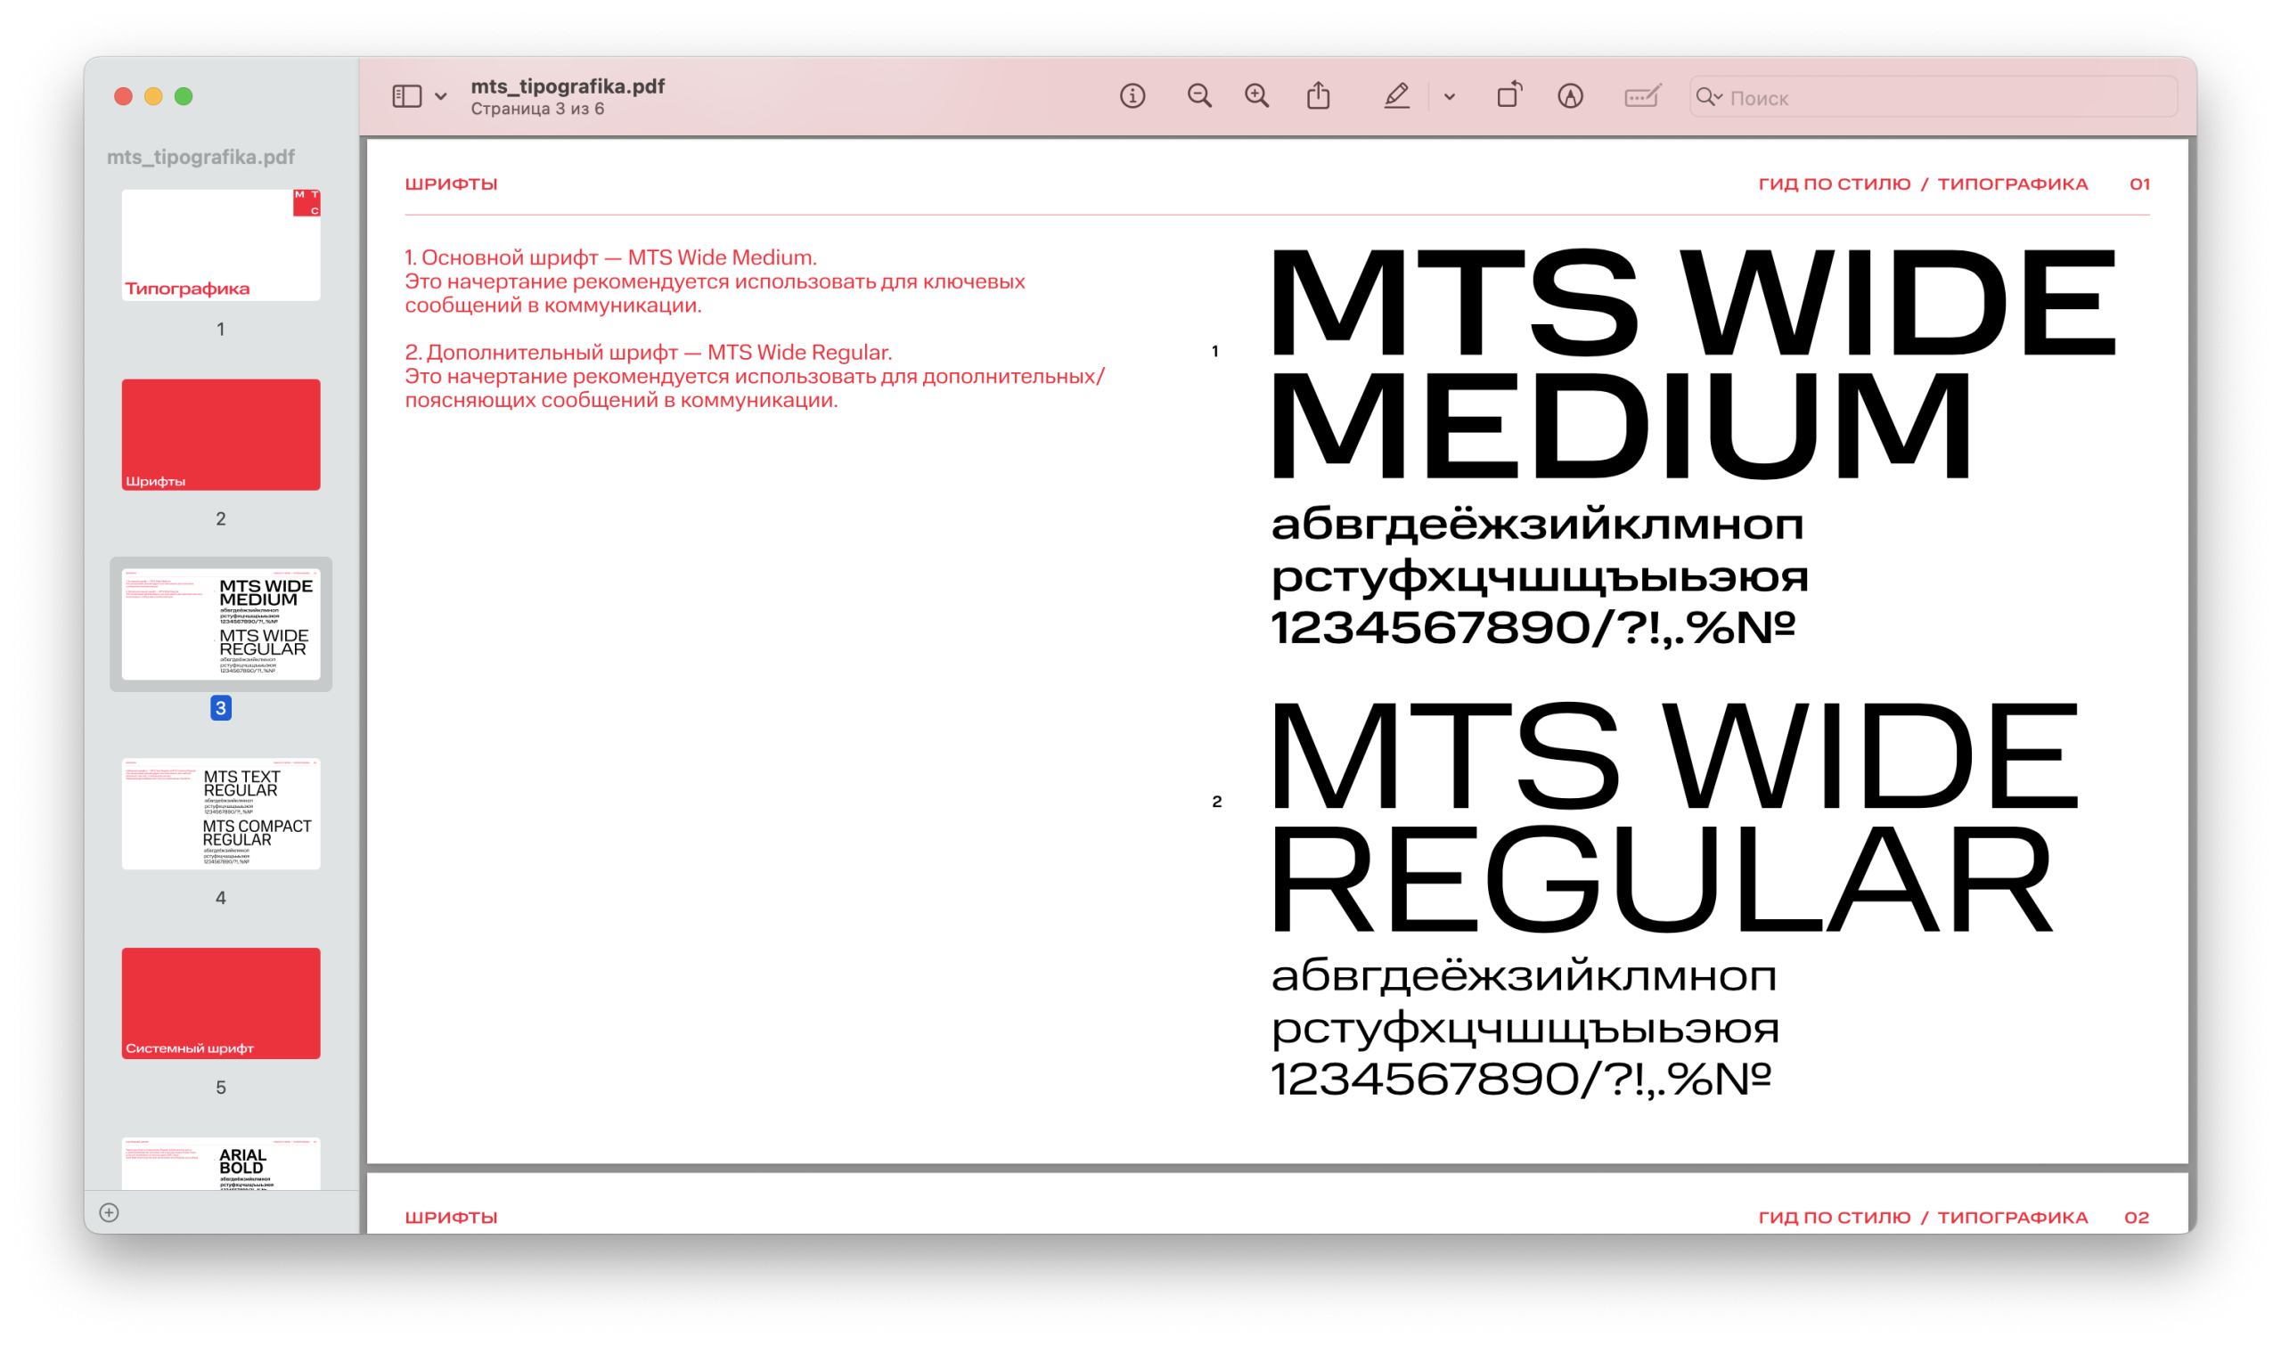Show the Markup toolbar
The width and height of the screenshot is (2281, 1345).
(1570, 96)
